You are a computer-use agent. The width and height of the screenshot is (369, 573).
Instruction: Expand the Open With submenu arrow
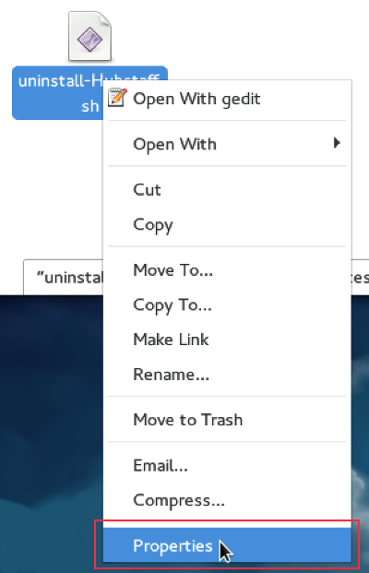tap(337, 143)
